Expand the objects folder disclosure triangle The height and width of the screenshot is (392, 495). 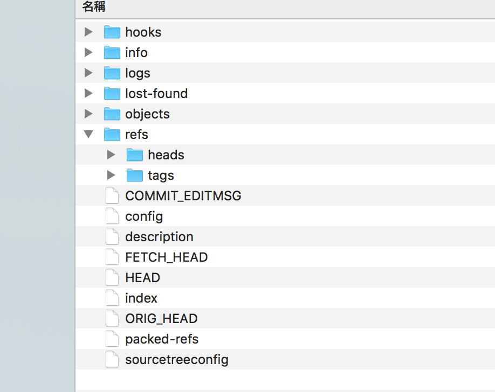88,114
